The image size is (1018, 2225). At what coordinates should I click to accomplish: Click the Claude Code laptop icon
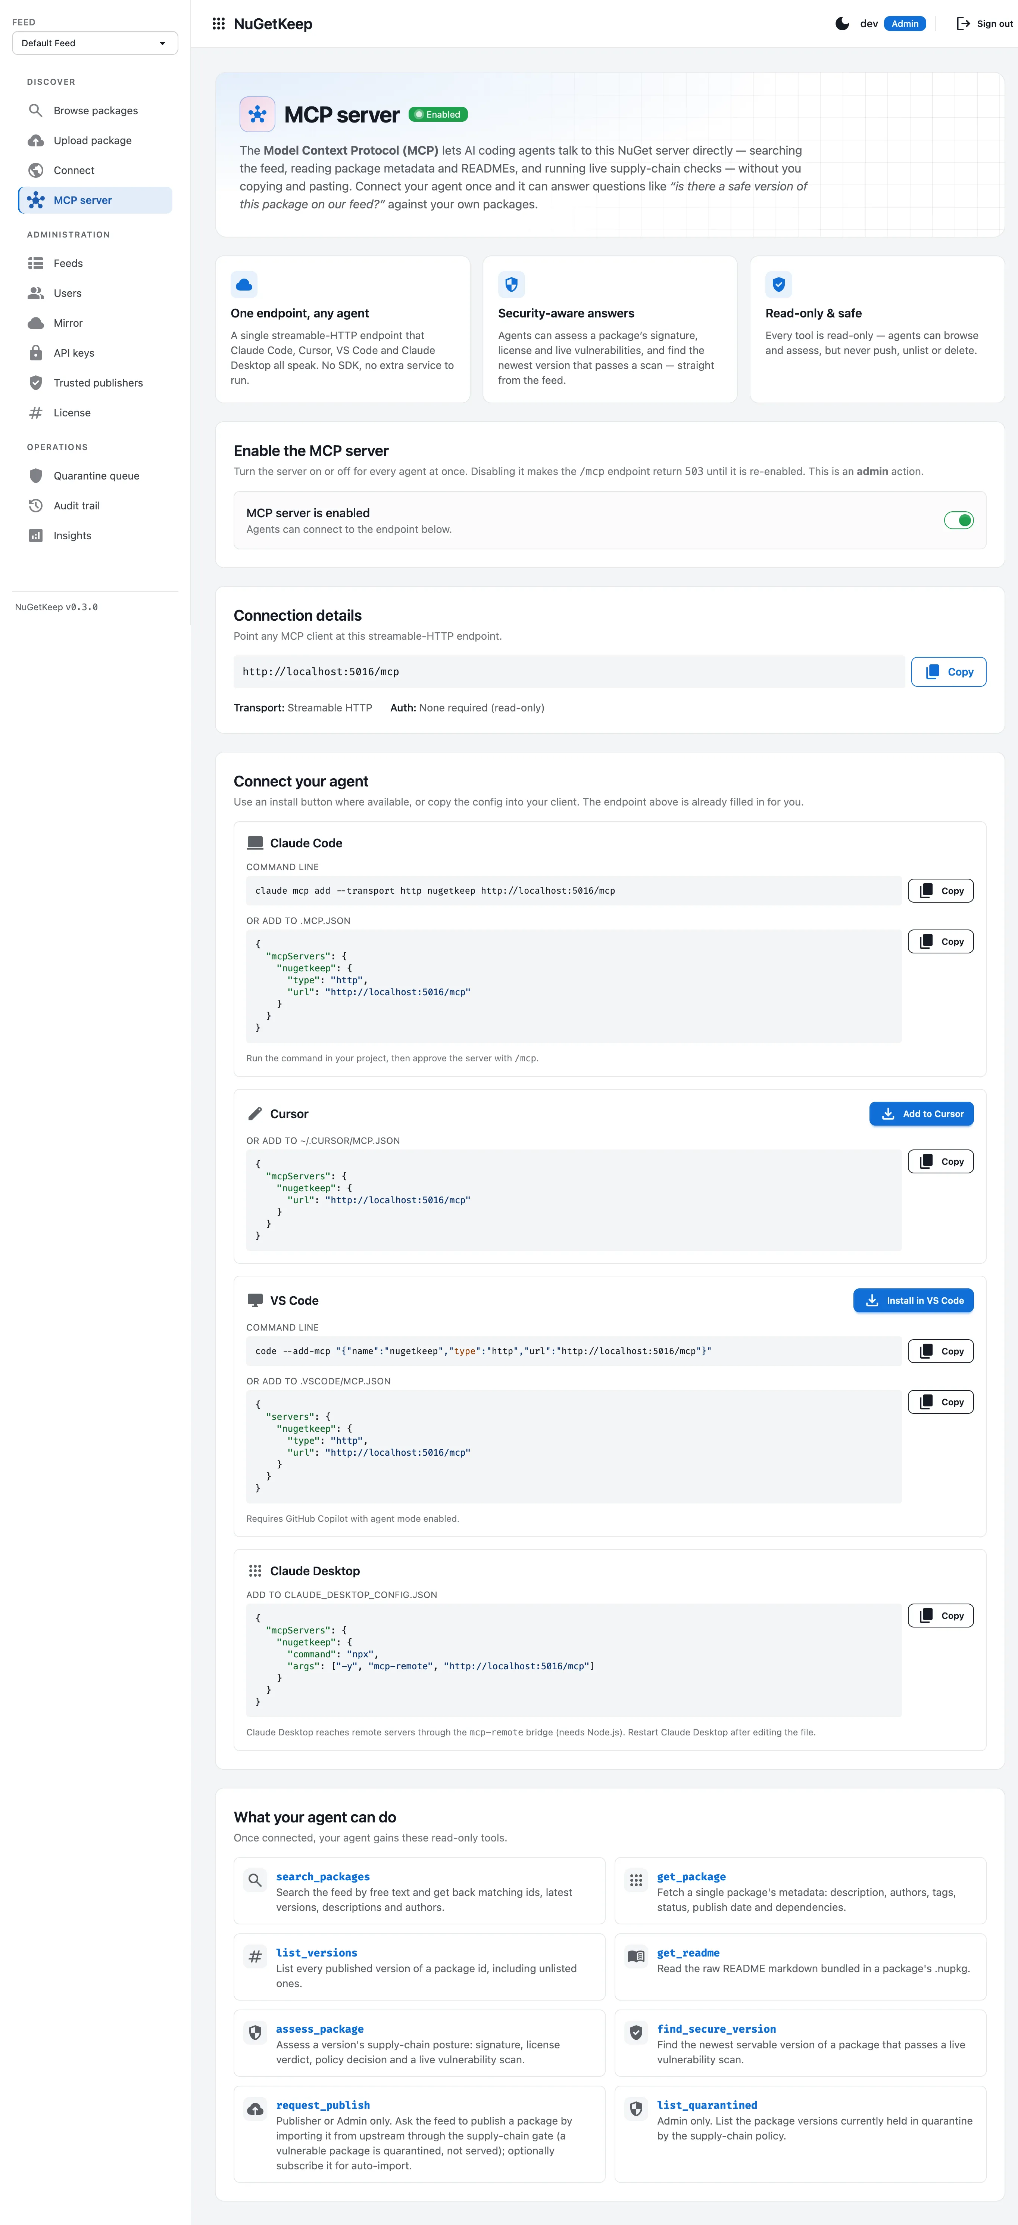click(x=255, y=843)
